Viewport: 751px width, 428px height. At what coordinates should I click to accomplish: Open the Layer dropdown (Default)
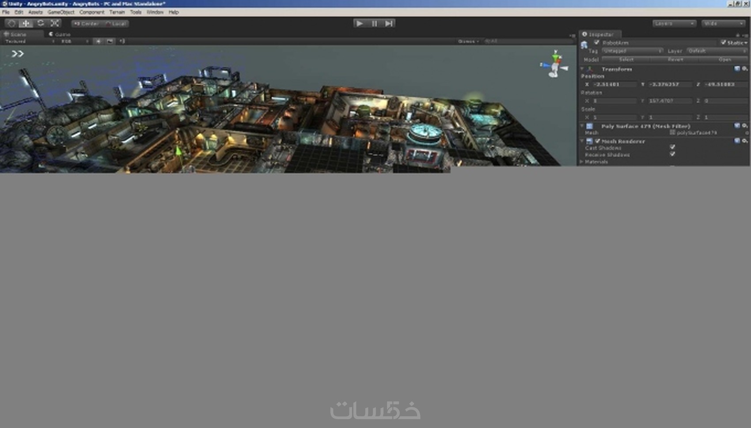point(717,51)
